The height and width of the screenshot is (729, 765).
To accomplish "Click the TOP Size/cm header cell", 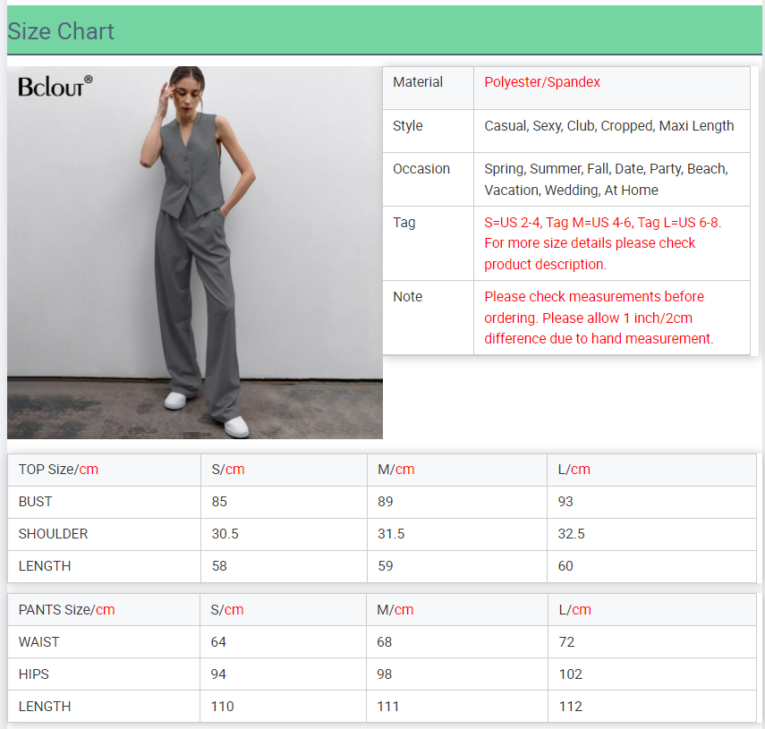I will pyautogui.click(x=58, y=470).
